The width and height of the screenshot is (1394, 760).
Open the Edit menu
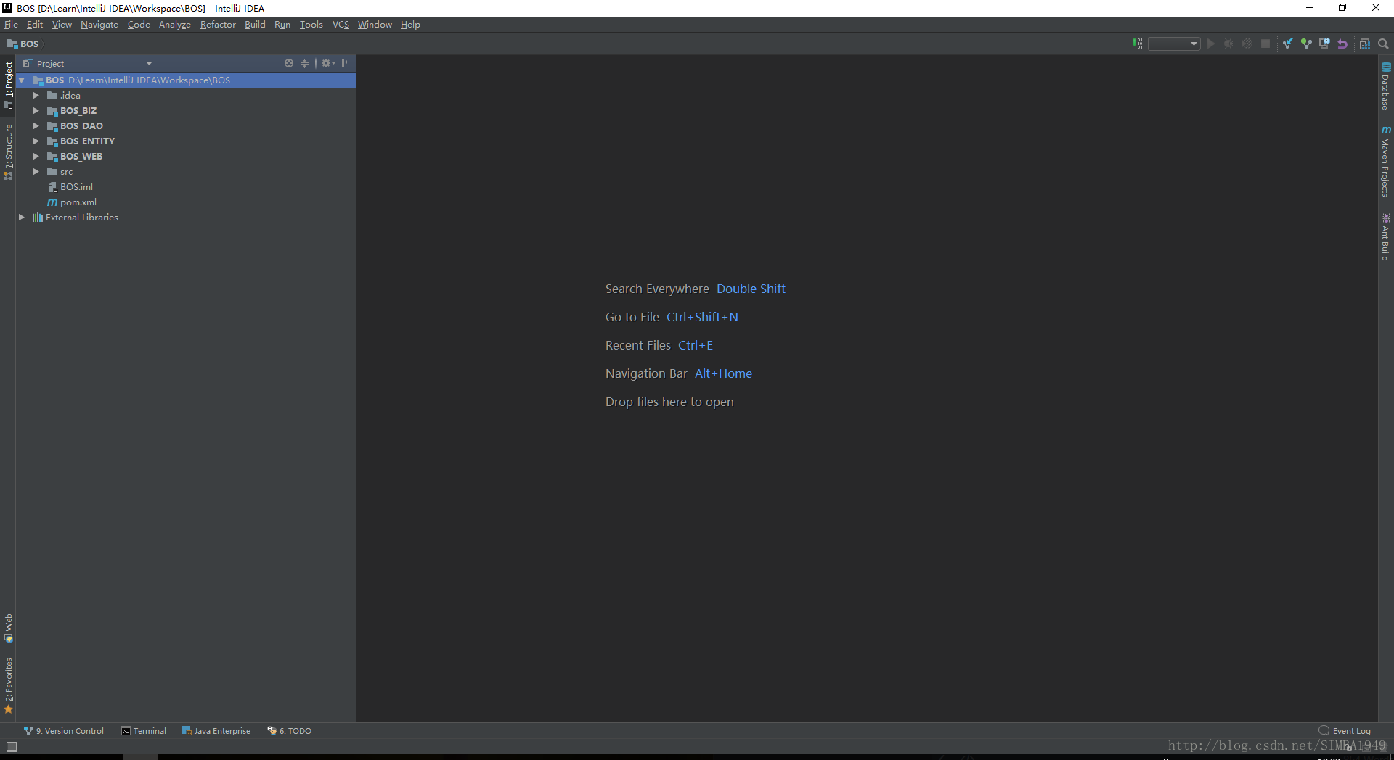(35, 25)
